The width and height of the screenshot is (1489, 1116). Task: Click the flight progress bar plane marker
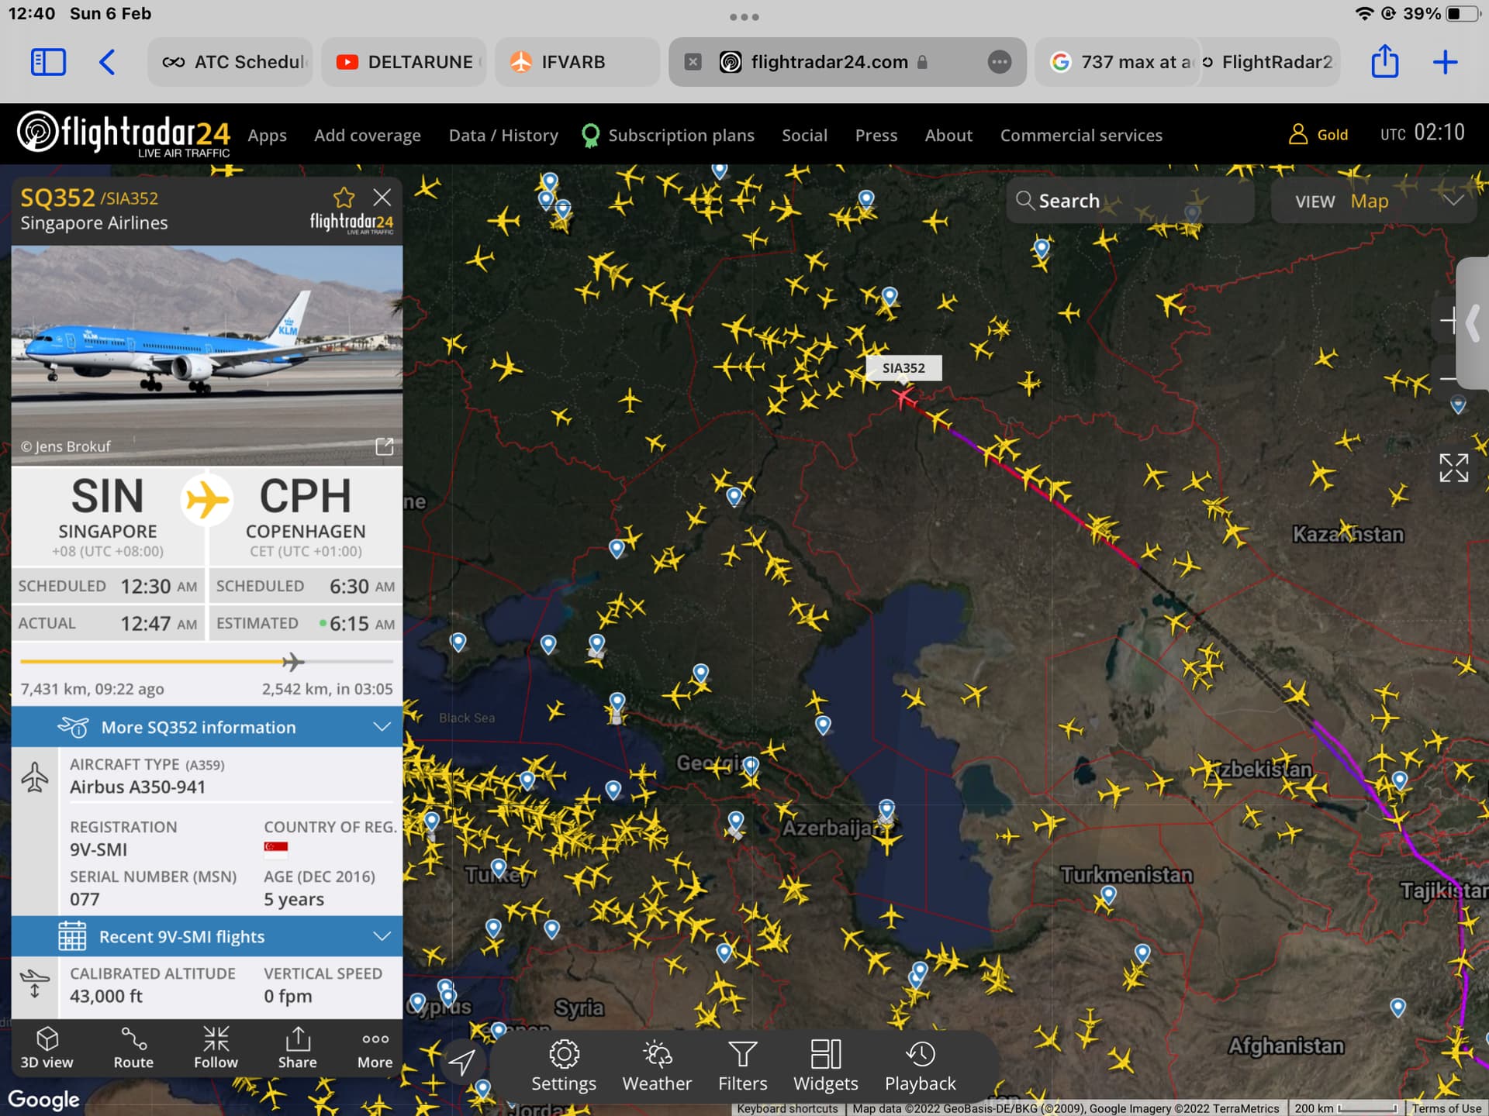292,662
